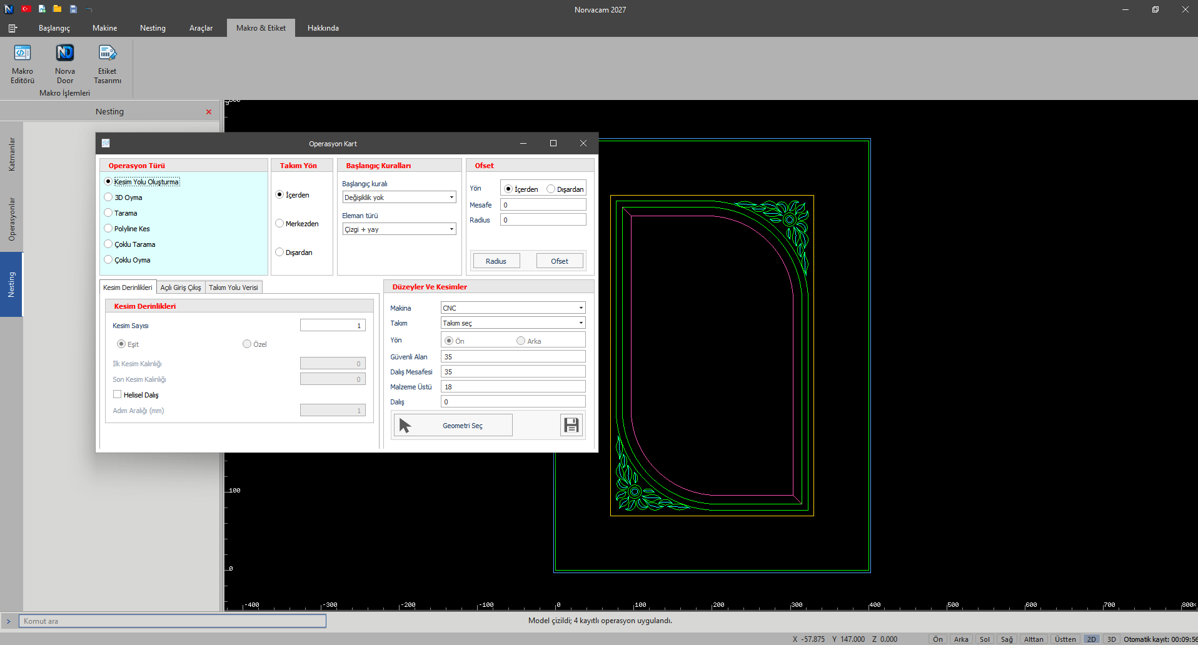The width and height of the screenshot is (1198, 645).
Task: Click the Güvenli Alan input field
Action: click(x=513, y=356)
